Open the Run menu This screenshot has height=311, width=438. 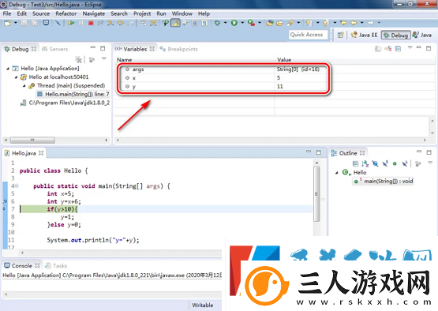pyautogui.click(x=161, y=13)
